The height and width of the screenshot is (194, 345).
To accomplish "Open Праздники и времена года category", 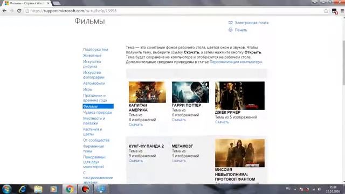I will pyautogui.click(x=95, y=98).
